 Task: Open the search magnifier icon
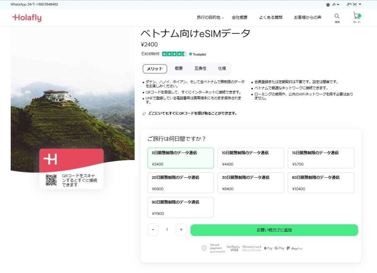point(337,16)
